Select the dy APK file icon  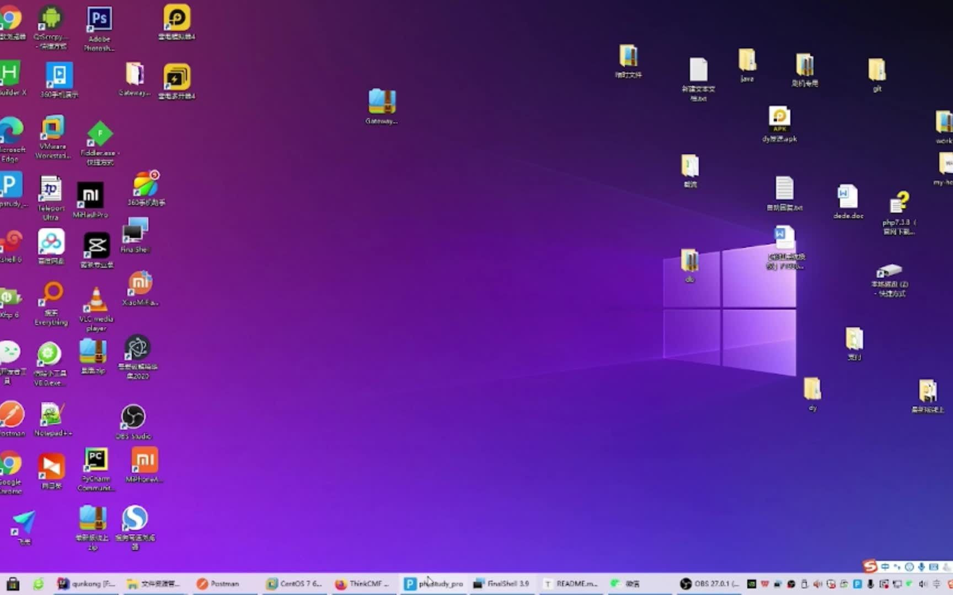coord(779,125)
